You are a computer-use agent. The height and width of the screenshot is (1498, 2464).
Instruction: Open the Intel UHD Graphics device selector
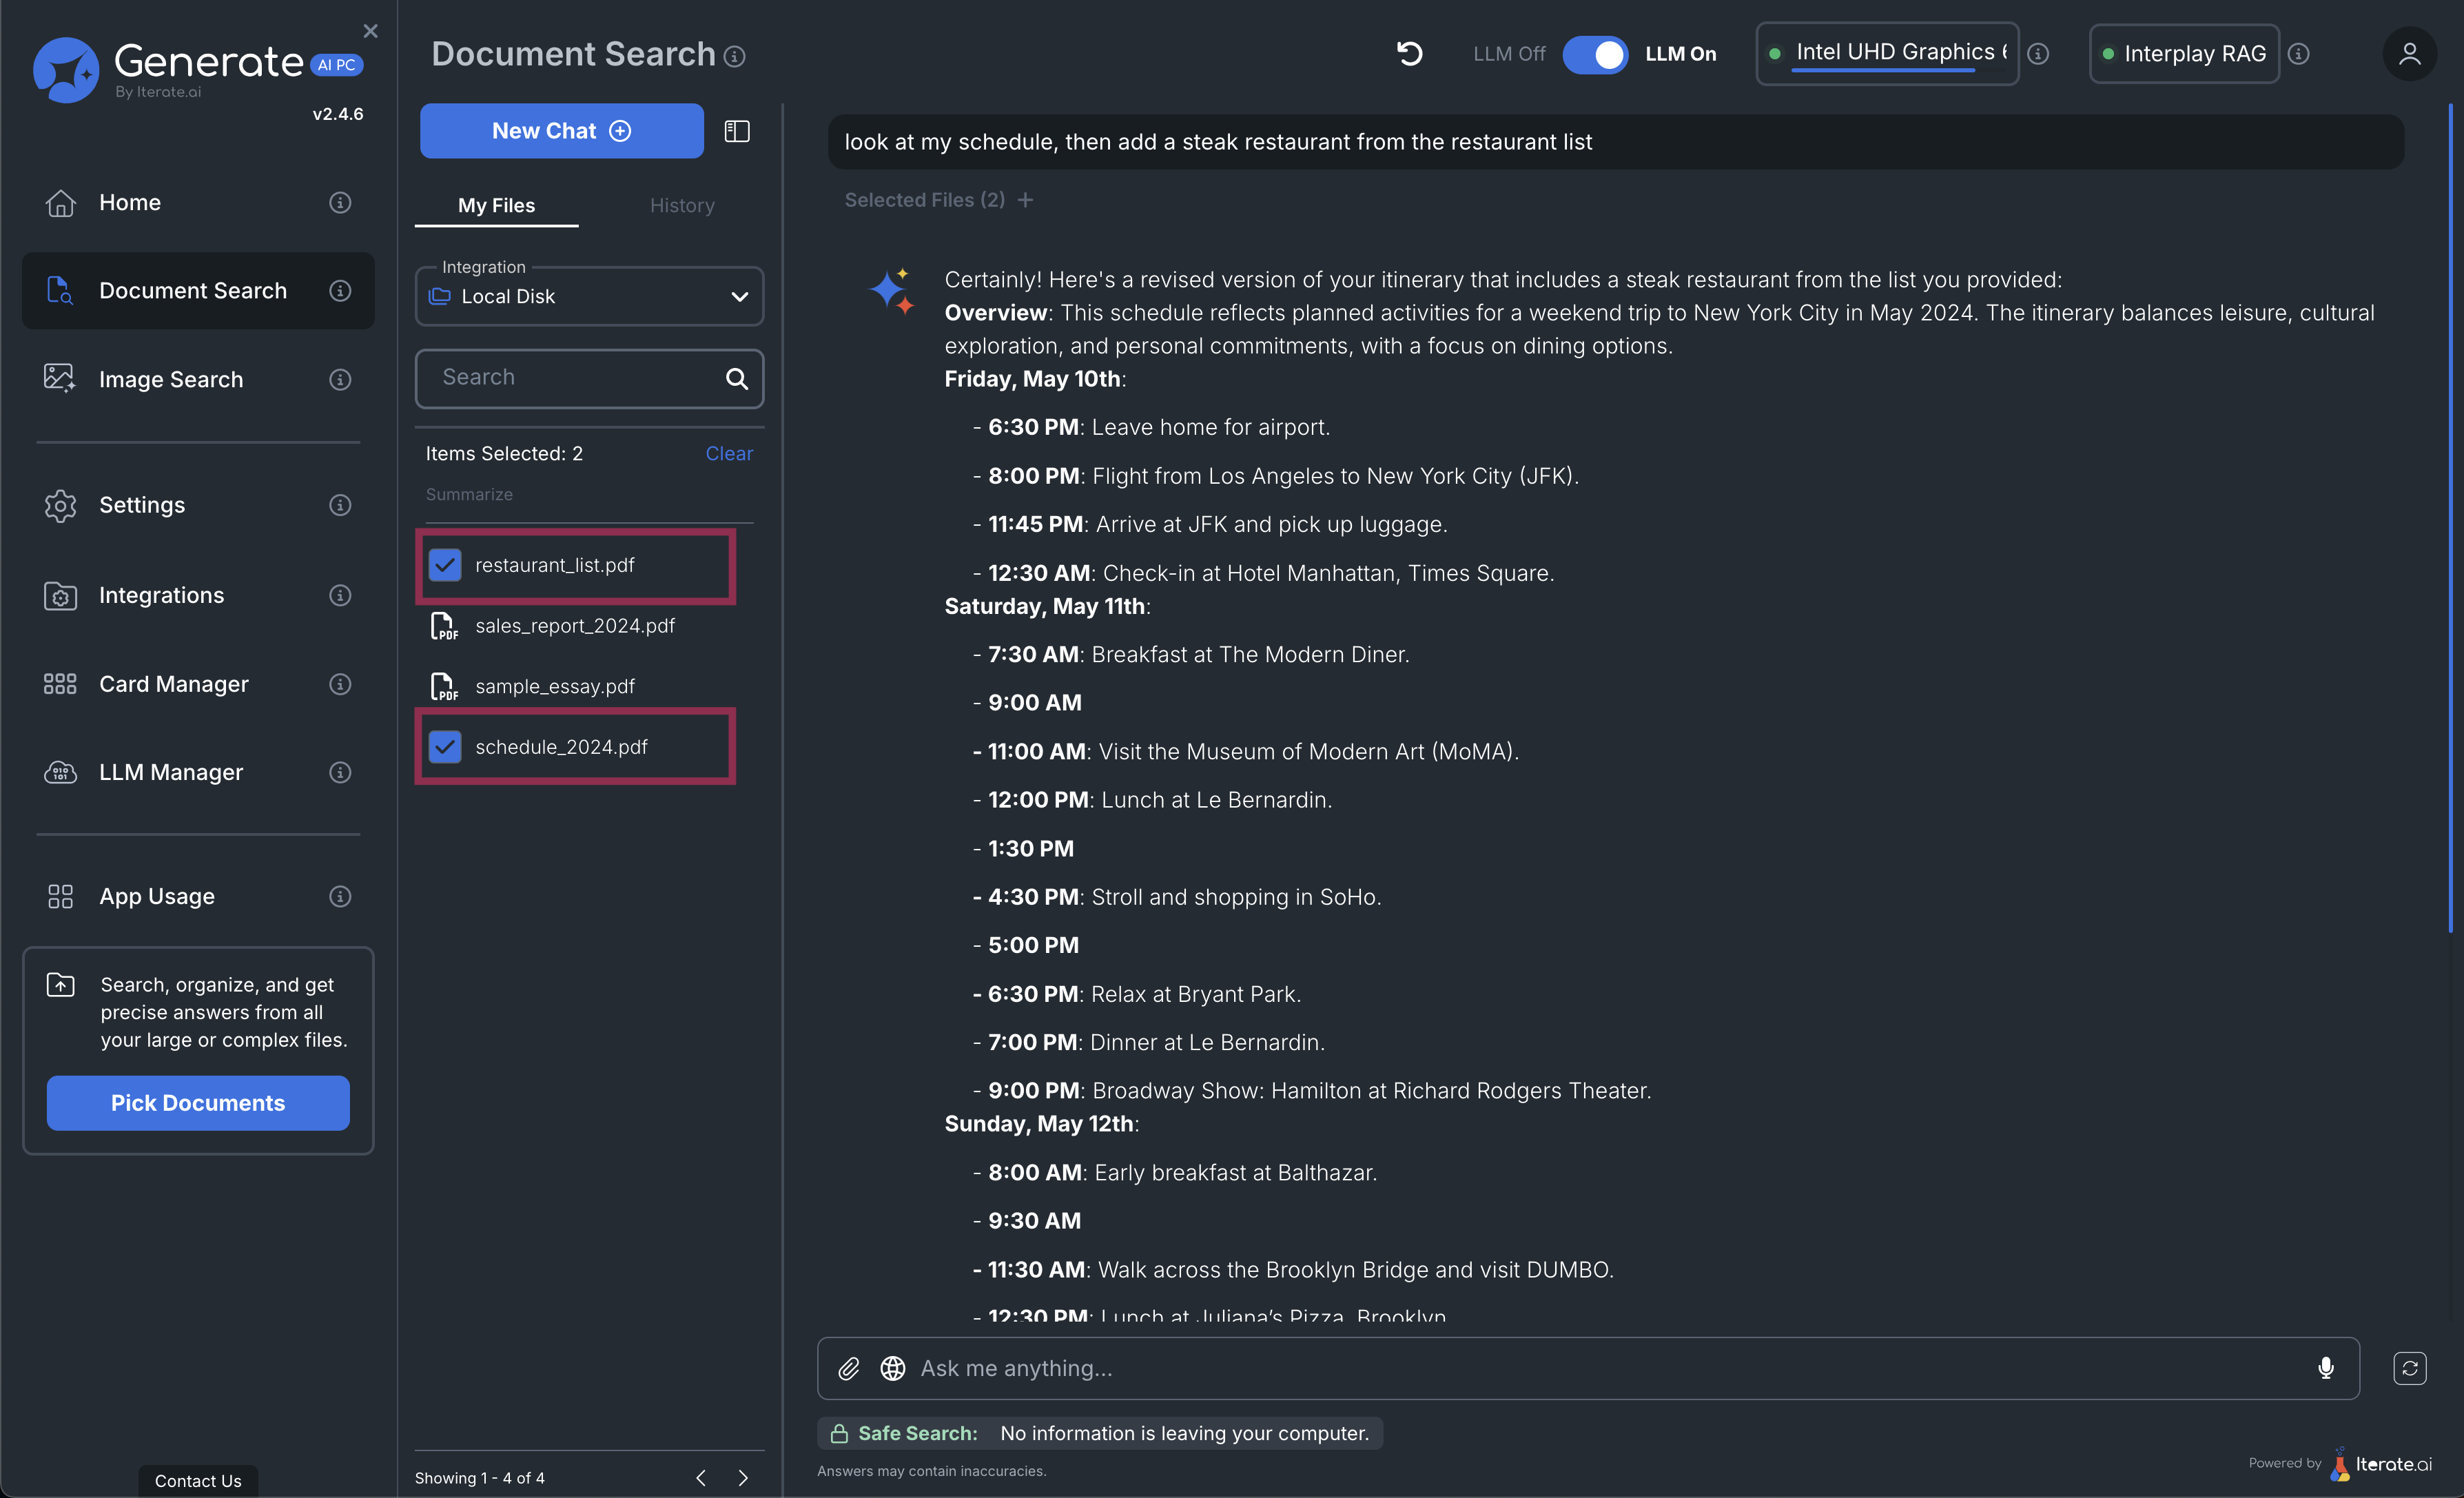(1888, 54)
